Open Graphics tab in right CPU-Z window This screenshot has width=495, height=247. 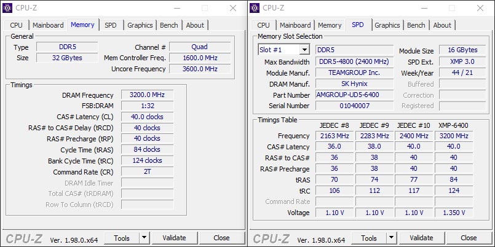tap(387, 25)
